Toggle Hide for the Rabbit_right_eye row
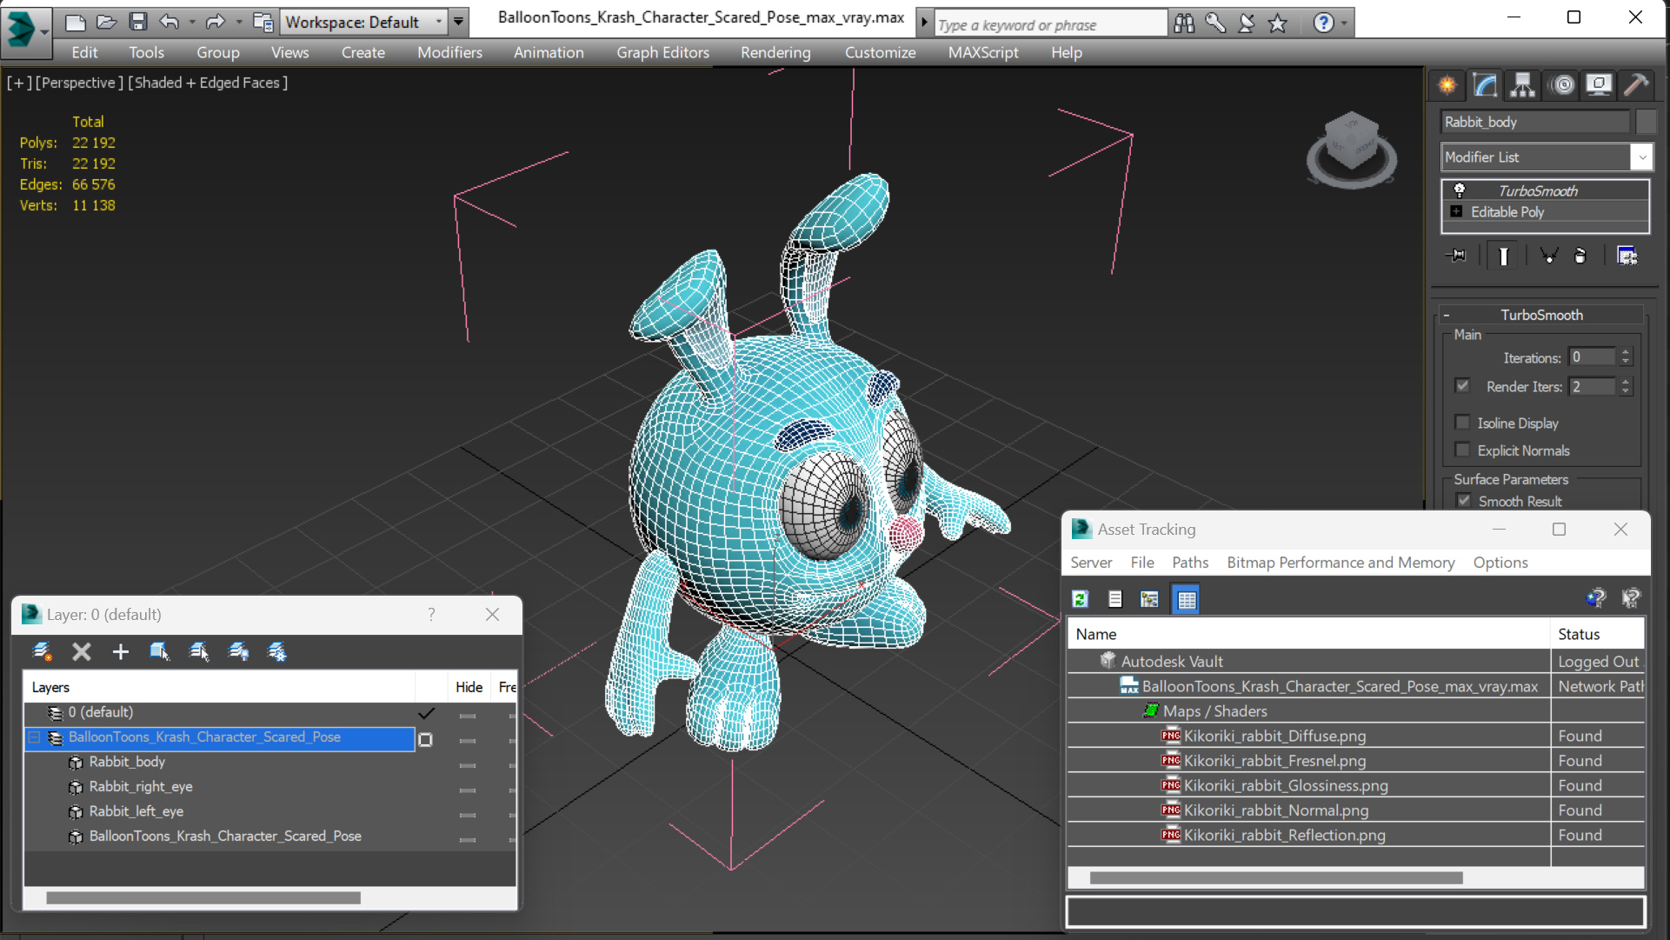This screenshot has width=1670, height=940. coord(468,790)
